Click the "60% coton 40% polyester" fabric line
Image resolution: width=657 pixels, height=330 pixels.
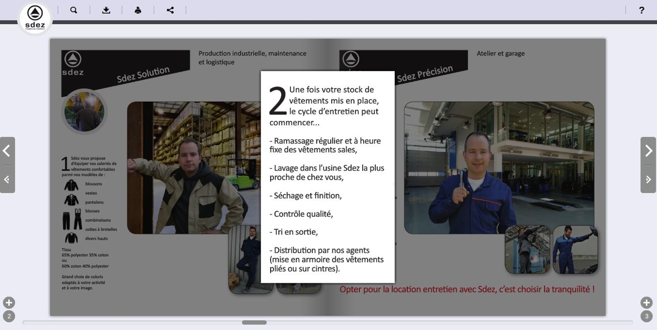tap(85, 266)
